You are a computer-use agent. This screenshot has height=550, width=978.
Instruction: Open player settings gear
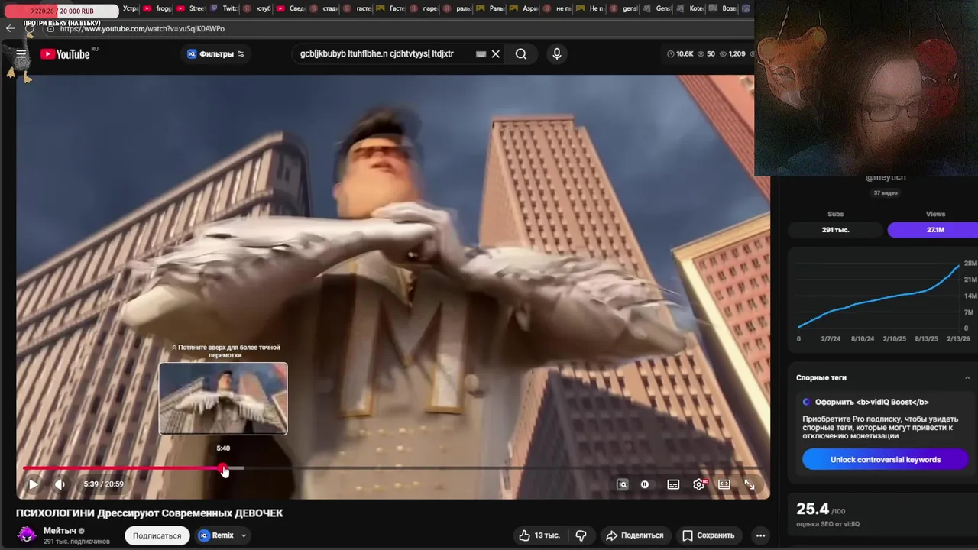698,484
